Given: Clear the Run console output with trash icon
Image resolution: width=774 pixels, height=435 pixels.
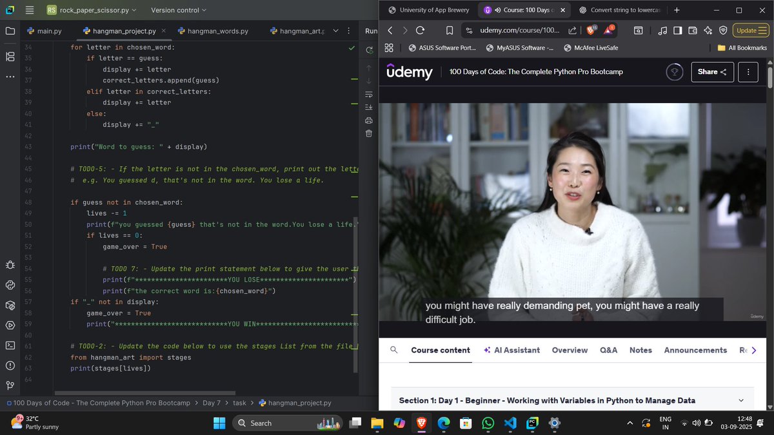Looking at the screenshot, I should [x=368, y=133].
